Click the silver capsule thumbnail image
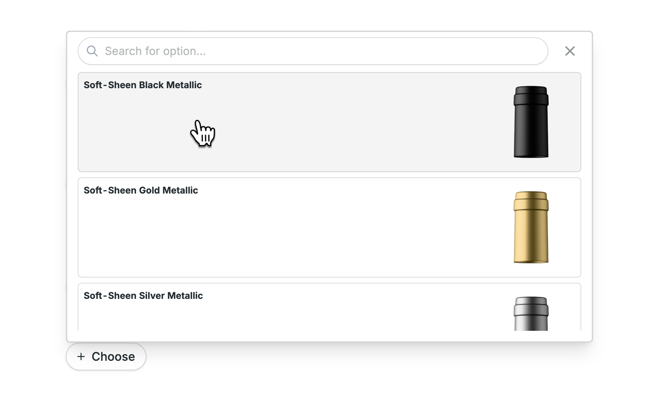 pos(531,314)
